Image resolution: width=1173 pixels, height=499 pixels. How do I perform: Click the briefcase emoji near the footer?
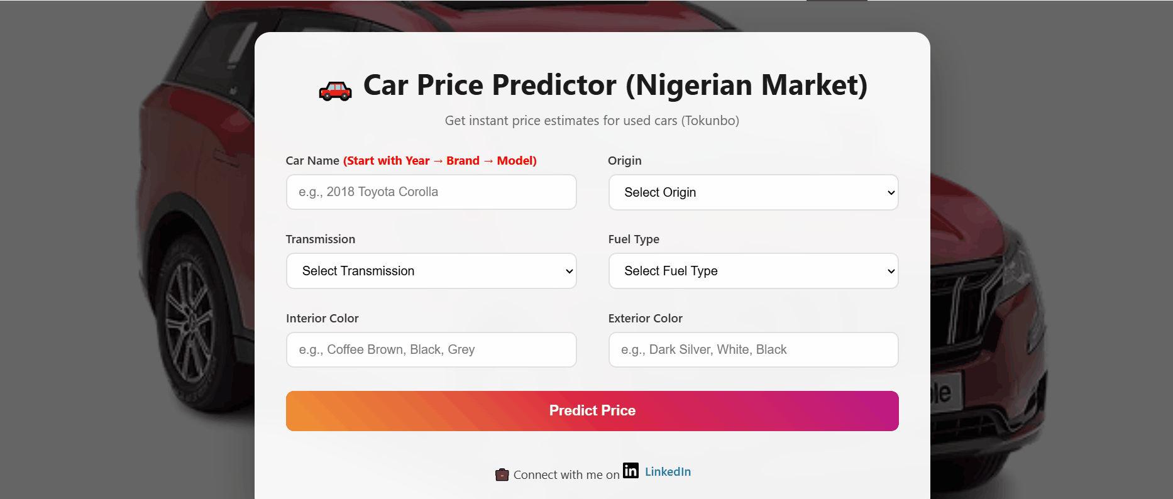(502, 474)
